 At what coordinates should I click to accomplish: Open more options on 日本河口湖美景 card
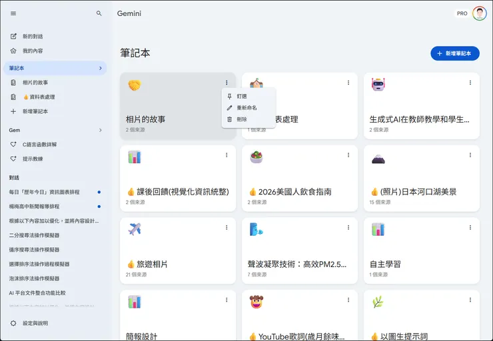[x=470, y=155]
